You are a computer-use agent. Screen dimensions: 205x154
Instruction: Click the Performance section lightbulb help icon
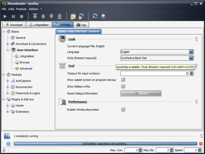point(196,102)
